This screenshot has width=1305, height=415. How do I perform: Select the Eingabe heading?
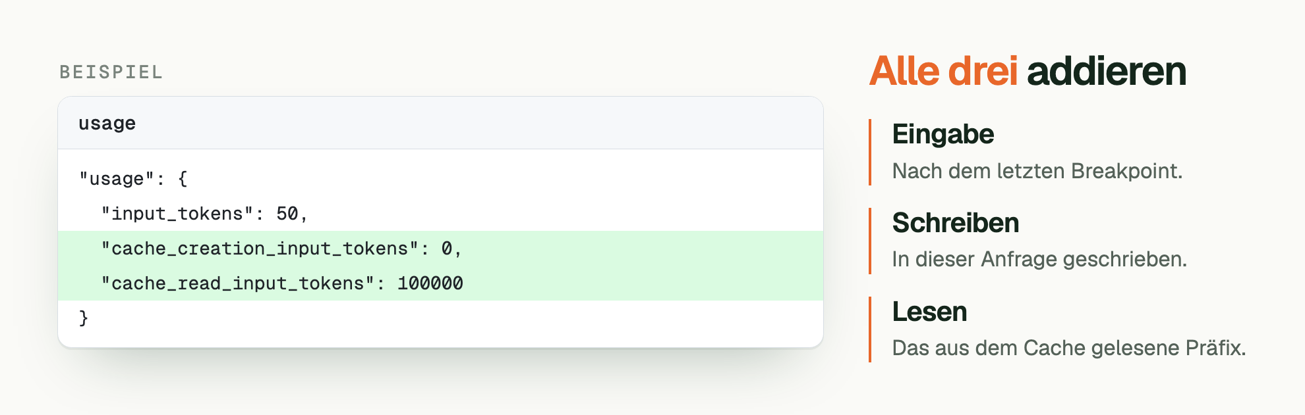[942, 134]
